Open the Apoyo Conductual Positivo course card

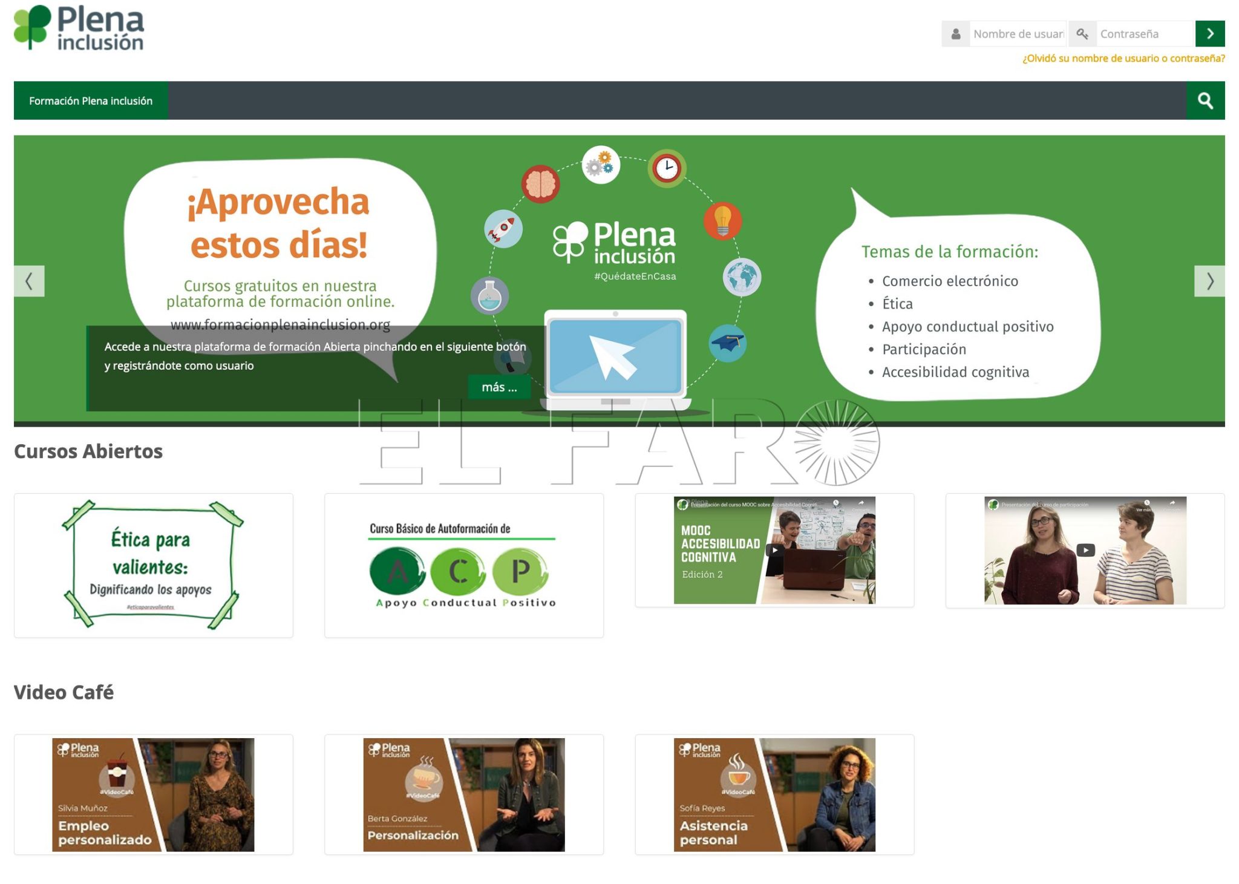464,565
